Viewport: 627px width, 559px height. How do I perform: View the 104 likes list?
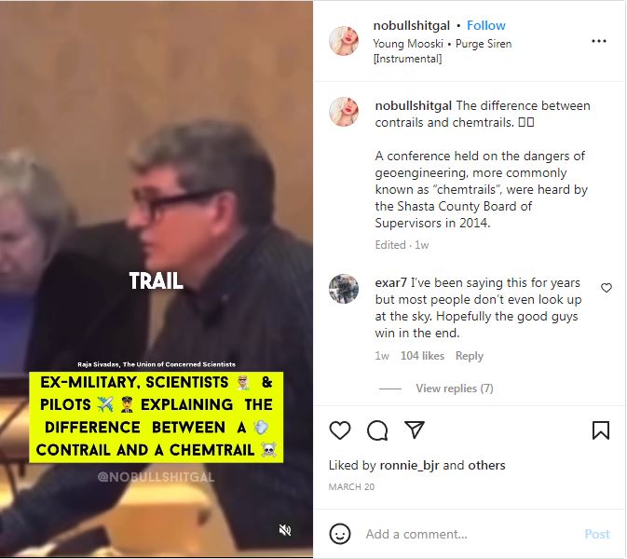tap(422, 356)
